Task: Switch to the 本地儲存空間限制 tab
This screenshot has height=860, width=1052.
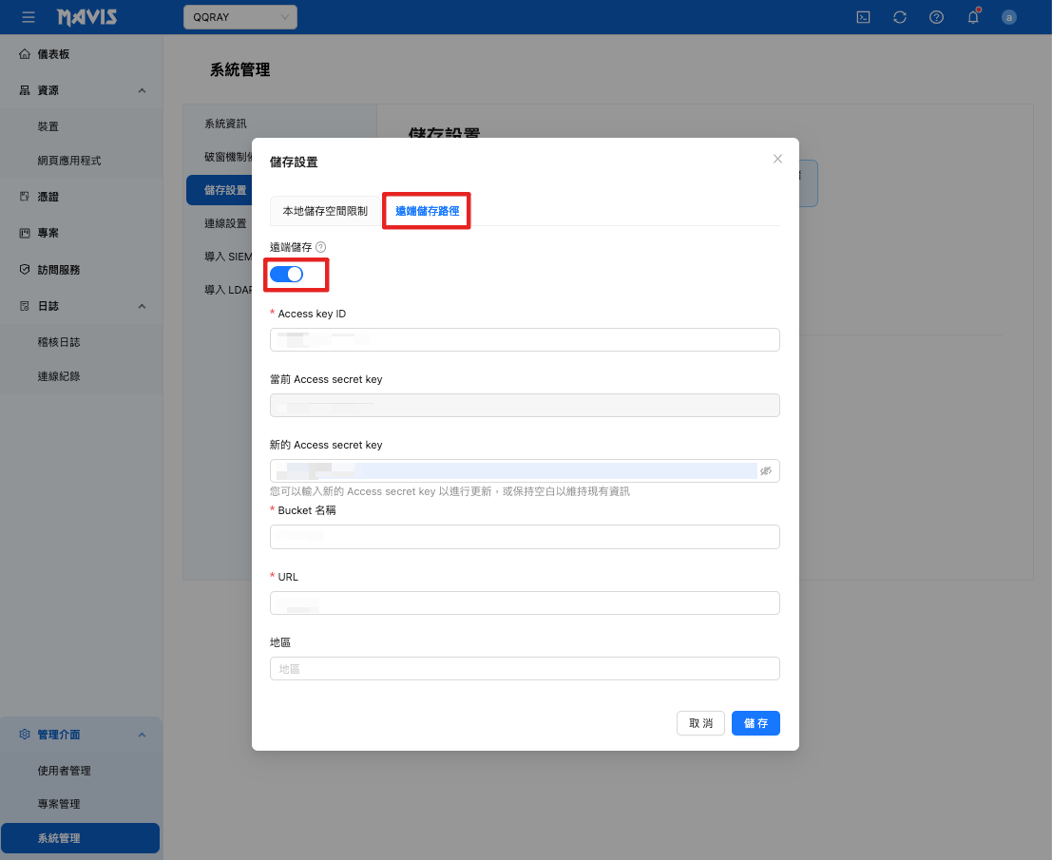Action: click(x=325, y=211)
